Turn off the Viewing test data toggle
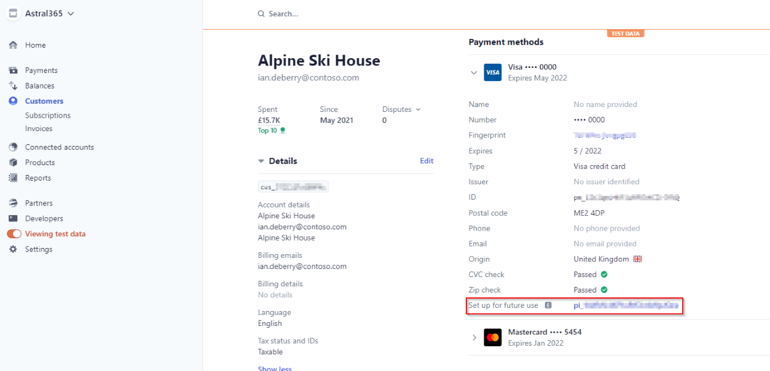The image size is (770, 371). [x=14, y=234]
